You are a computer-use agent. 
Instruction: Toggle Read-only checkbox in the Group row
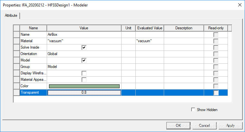point(216,67)
